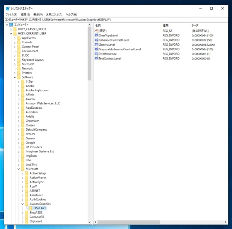This screenshot has width=232, height=229.
Task: Click the registry path address bar
Action: tap(116, 20)
